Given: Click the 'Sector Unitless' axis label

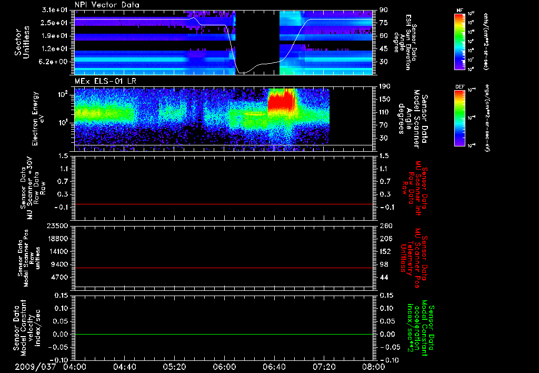Looking at the screenshot, I should coord(22,42).
